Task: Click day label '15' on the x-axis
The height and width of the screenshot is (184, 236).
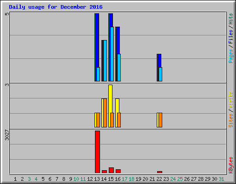Action: [111, 179]
